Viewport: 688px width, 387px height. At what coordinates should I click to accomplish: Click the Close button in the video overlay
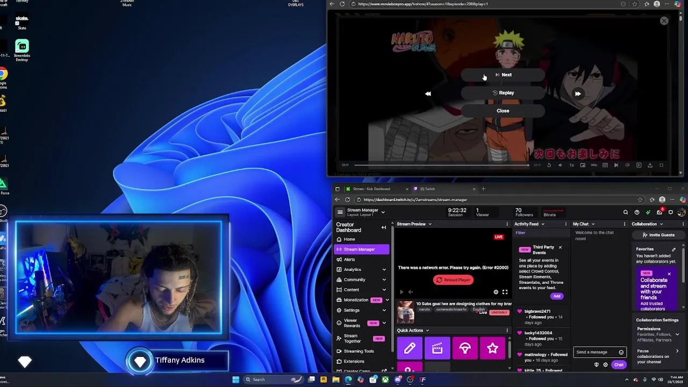(503, 111)
